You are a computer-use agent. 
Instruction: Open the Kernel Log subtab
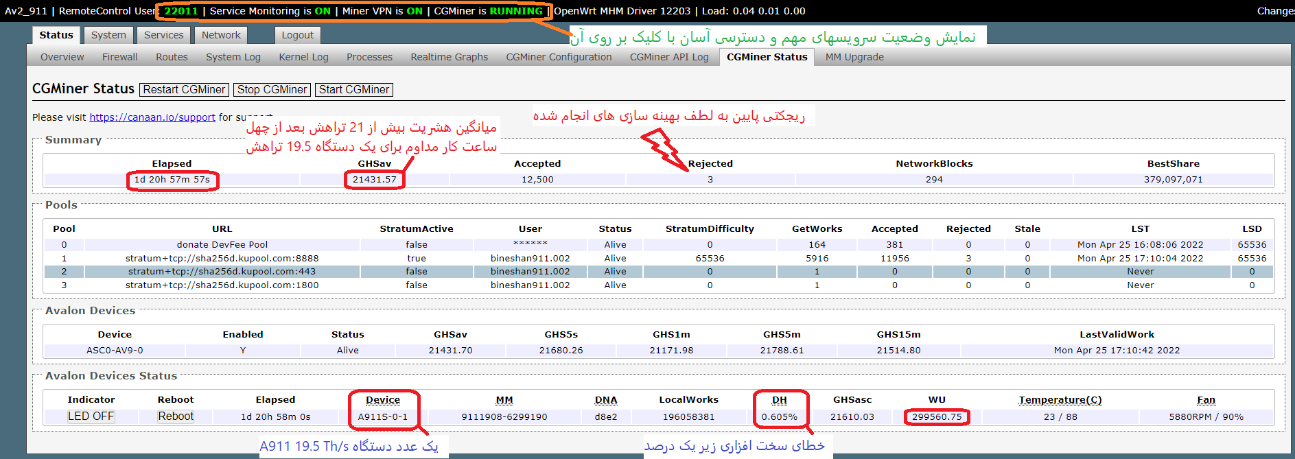(x=303, y=57)
